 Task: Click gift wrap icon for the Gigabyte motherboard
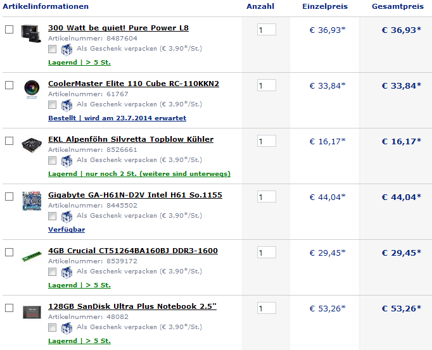[x=67, y=216]
